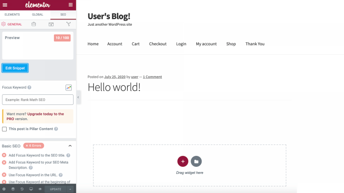Open the Login menu item
Image resolution: width=344 pixels, height=193 pixels.
181,44
